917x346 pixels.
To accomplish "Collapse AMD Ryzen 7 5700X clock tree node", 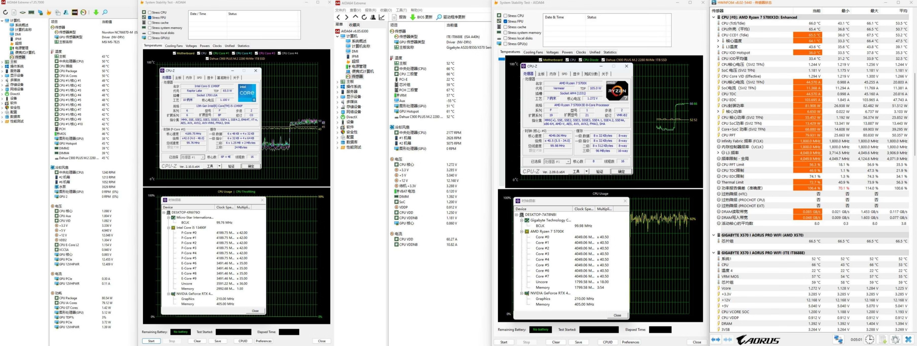I will [x=522, y=231].
